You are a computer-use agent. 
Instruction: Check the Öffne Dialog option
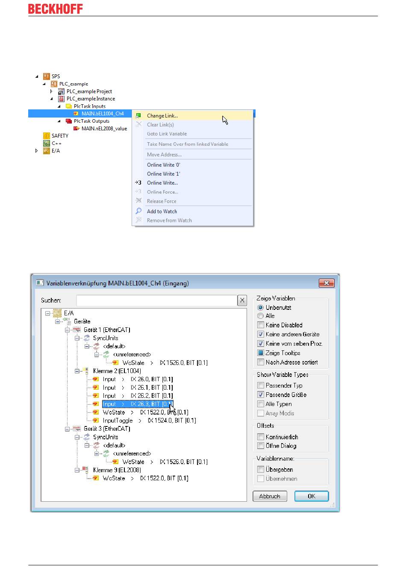pos(261,446)
